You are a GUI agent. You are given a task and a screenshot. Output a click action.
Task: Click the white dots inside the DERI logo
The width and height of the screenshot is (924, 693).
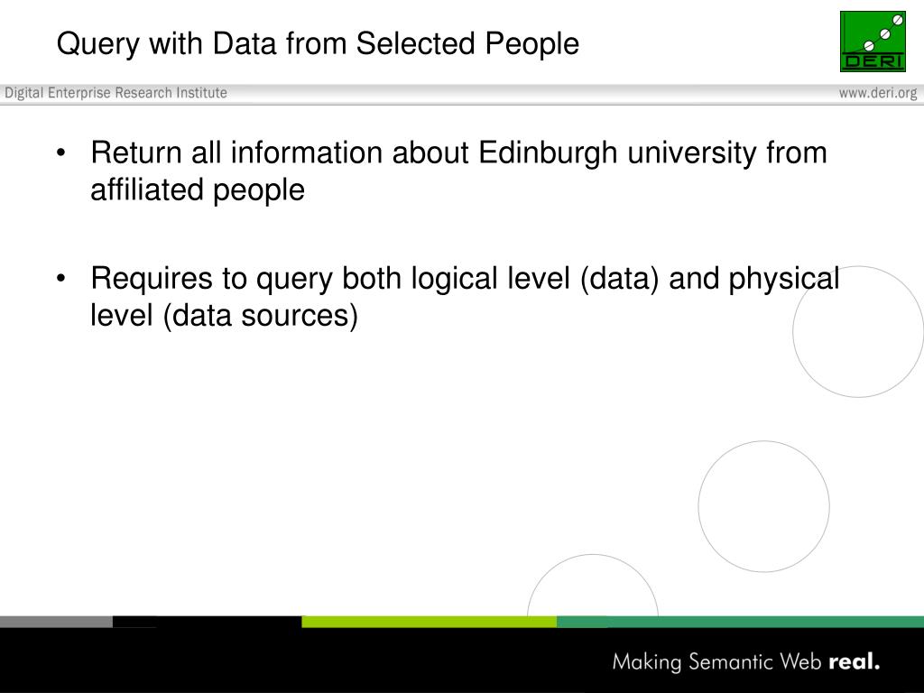882,33
